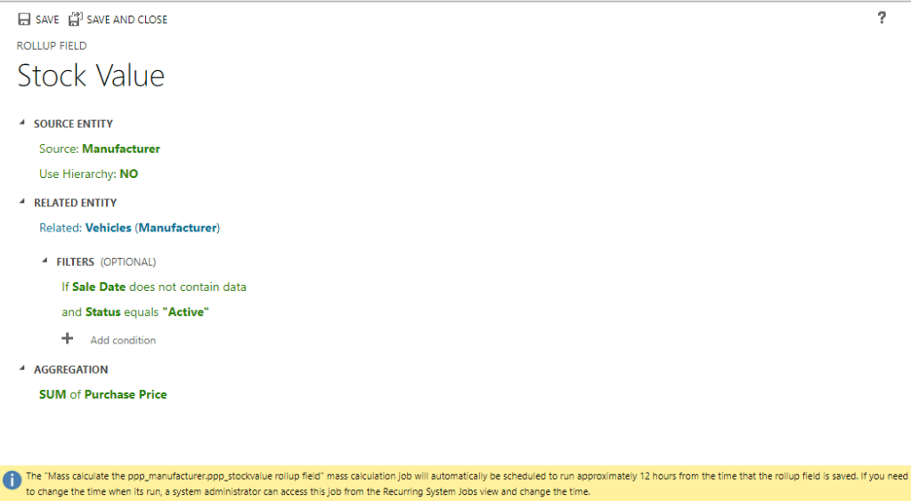Collapse the Related Entity section
This screenshot has height=501, width=911.
click(22, 202)
